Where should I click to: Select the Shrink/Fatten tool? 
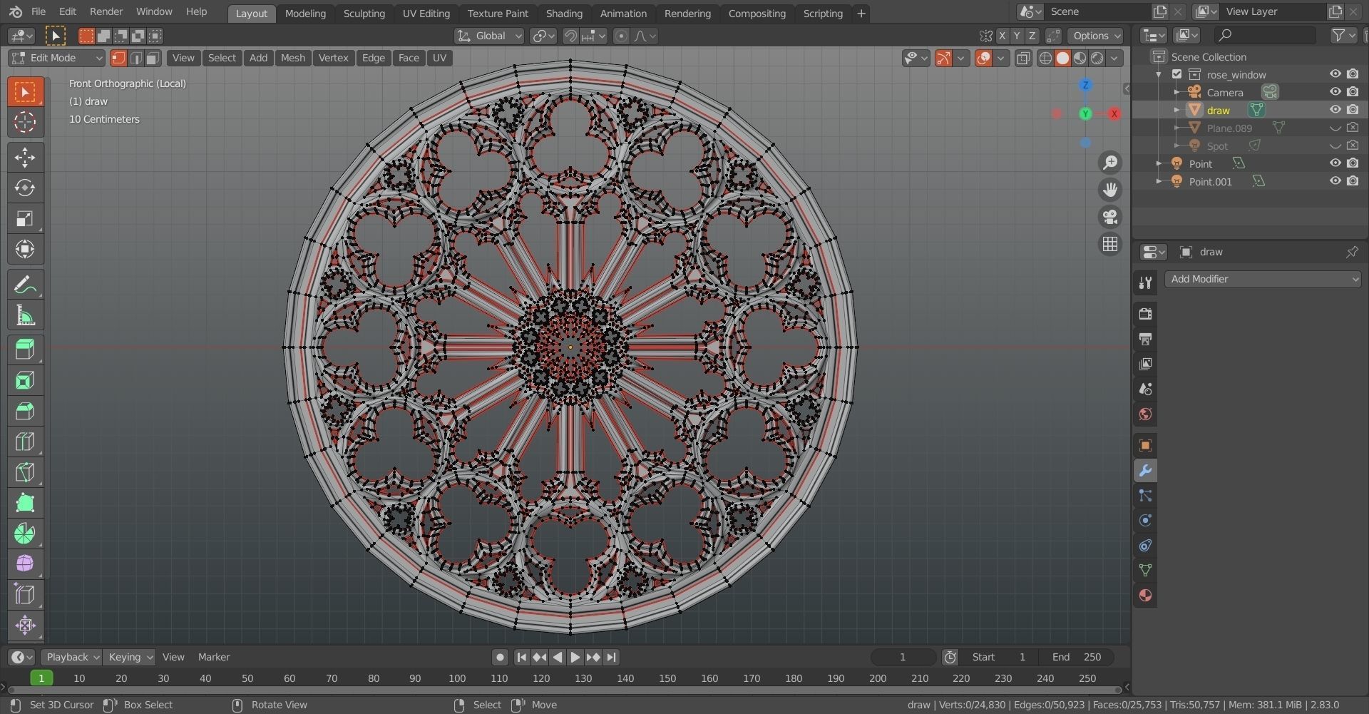click(25, 626)
